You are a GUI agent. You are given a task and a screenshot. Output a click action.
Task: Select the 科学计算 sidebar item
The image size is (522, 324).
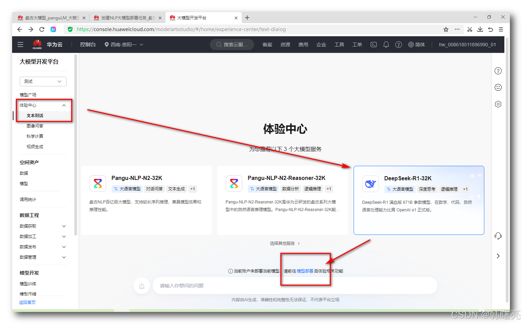pos(35,136)
